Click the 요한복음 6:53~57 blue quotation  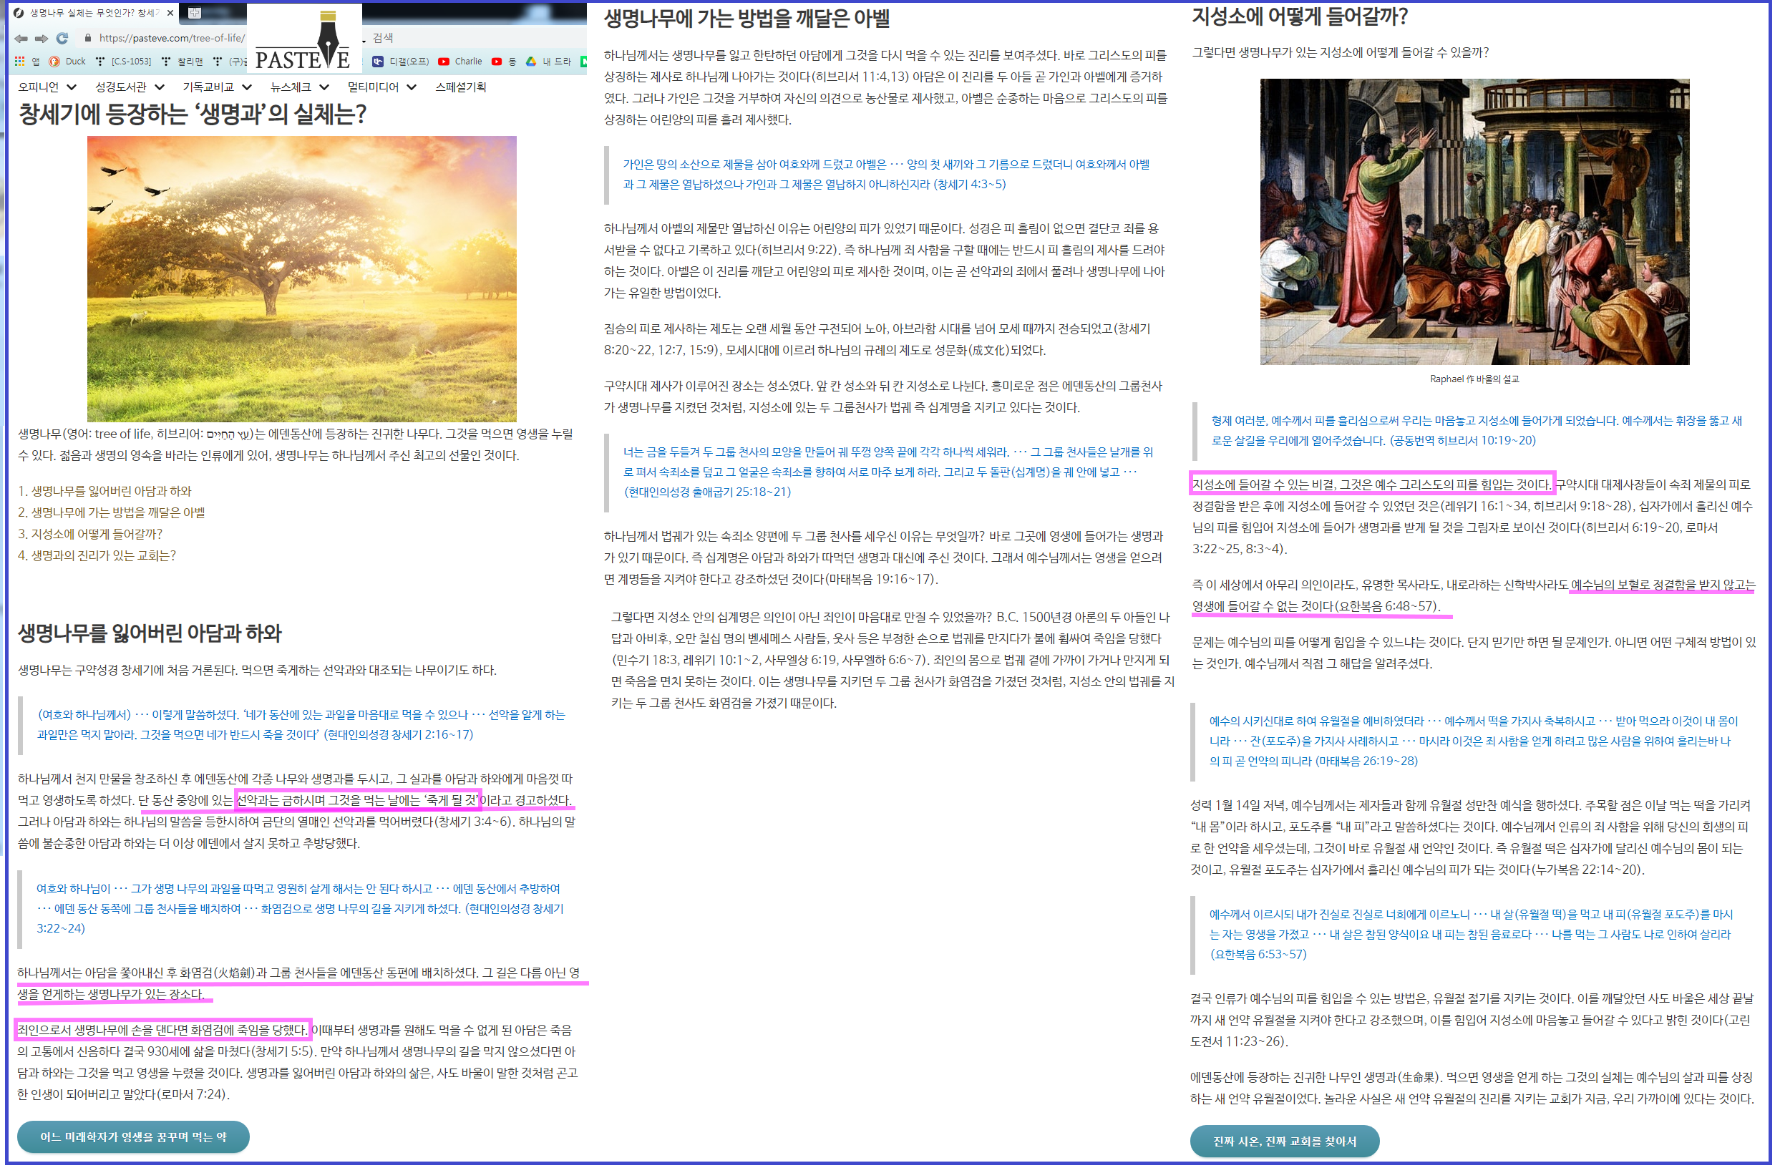[1471, 935]
